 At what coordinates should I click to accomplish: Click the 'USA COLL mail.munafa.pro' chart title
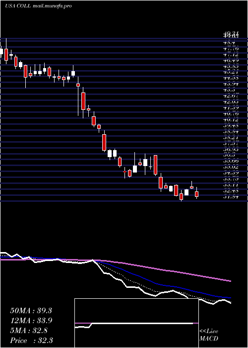tap(38, 6)
